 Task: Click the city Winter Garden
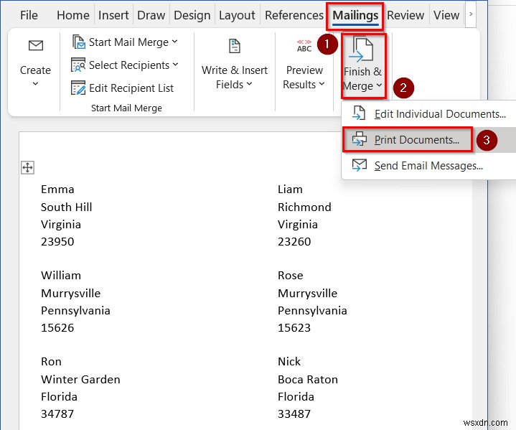click(x=80, y=380)
